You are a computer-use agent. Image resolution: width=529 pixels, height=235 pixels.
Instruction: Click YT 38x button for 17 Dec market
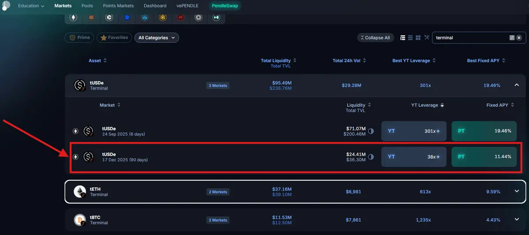pyautogui.click(x=414, y=157)
